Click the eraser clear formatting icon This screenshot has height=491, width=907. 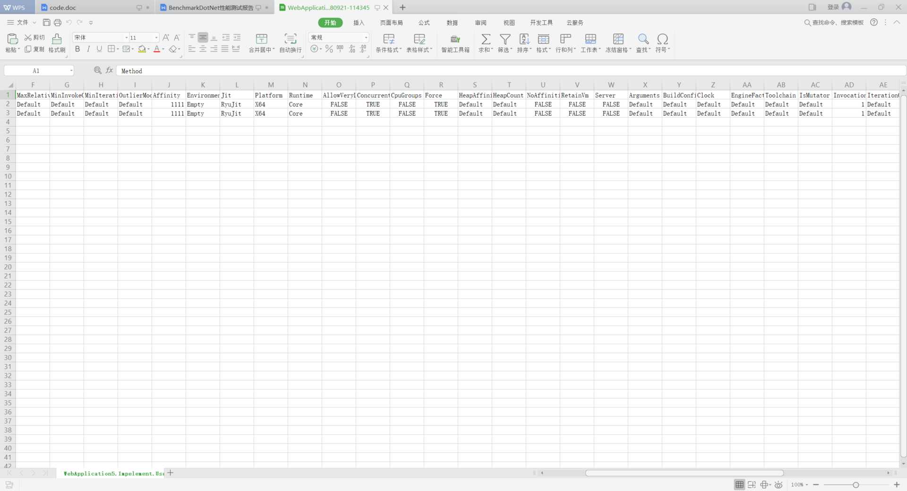tap(173, 49)
